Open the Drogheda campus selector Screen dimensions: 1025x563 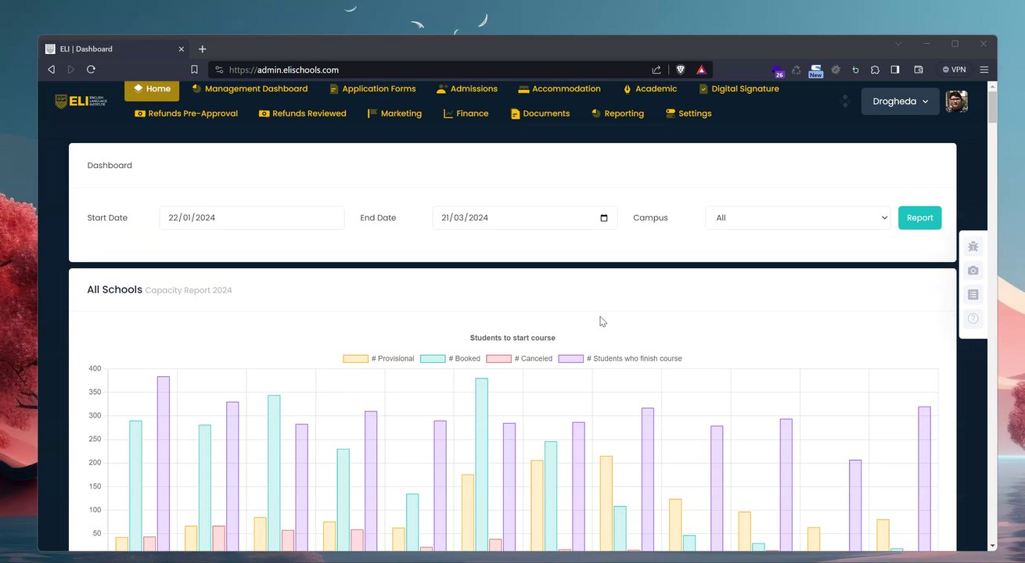[x=900, y=102]
